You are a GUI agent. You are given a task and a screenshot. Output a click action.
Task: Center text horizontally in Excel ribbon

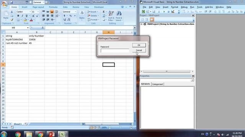pyautogui.click(x=48, y=16)
